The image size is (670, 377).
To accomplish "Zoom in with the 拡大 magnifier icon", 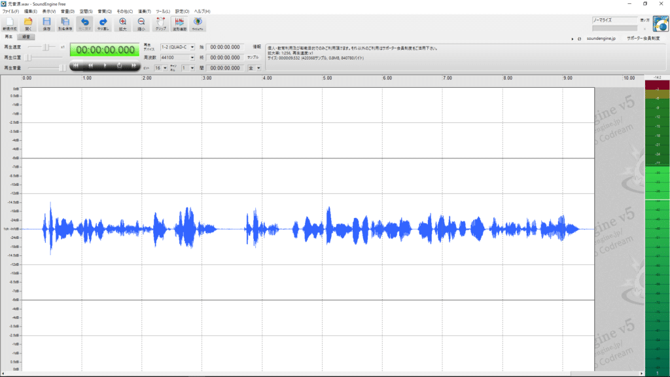I will coord(122,24).
